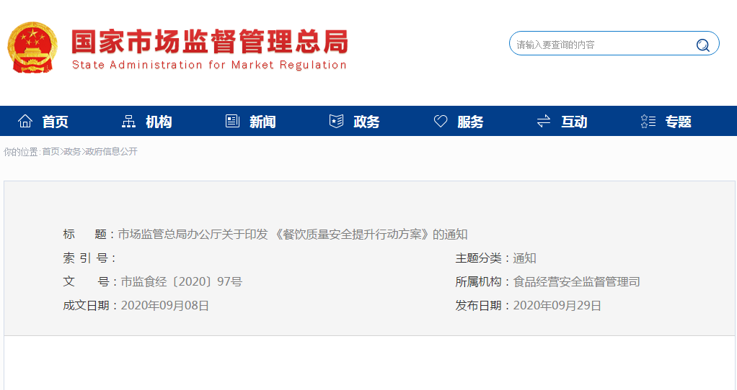Image resolution: width=737 pixels, height=390 pixels.
Task: Click the 发布日期 value 2020年09月29日
Action: tap(557, 306)
